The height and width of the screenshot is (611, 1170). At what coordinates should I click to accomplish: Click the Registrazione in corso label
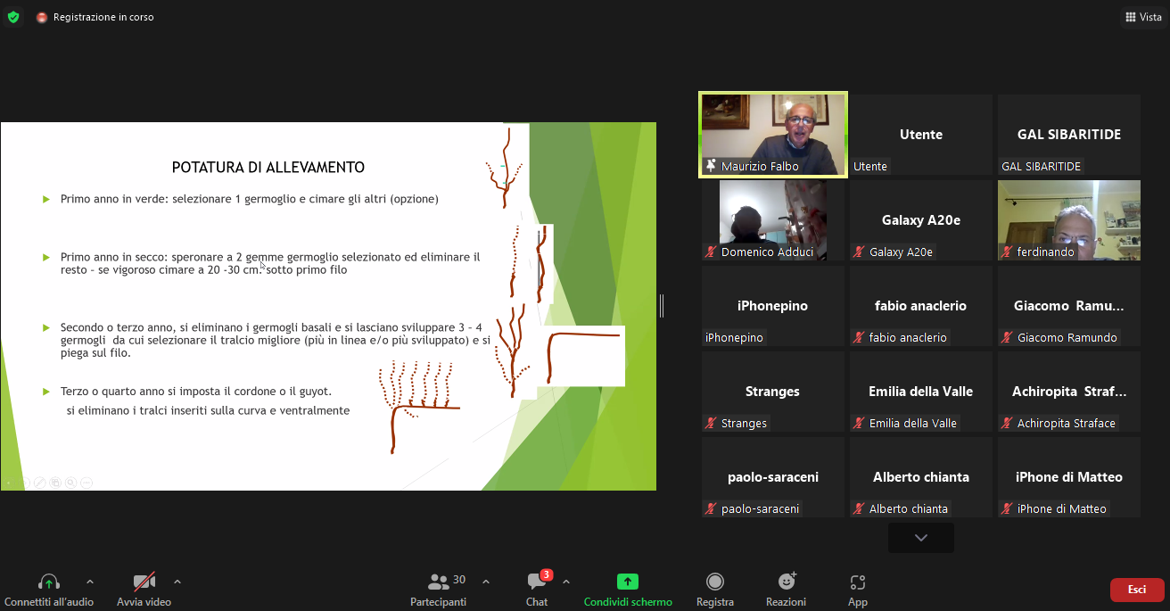[103, 18]
